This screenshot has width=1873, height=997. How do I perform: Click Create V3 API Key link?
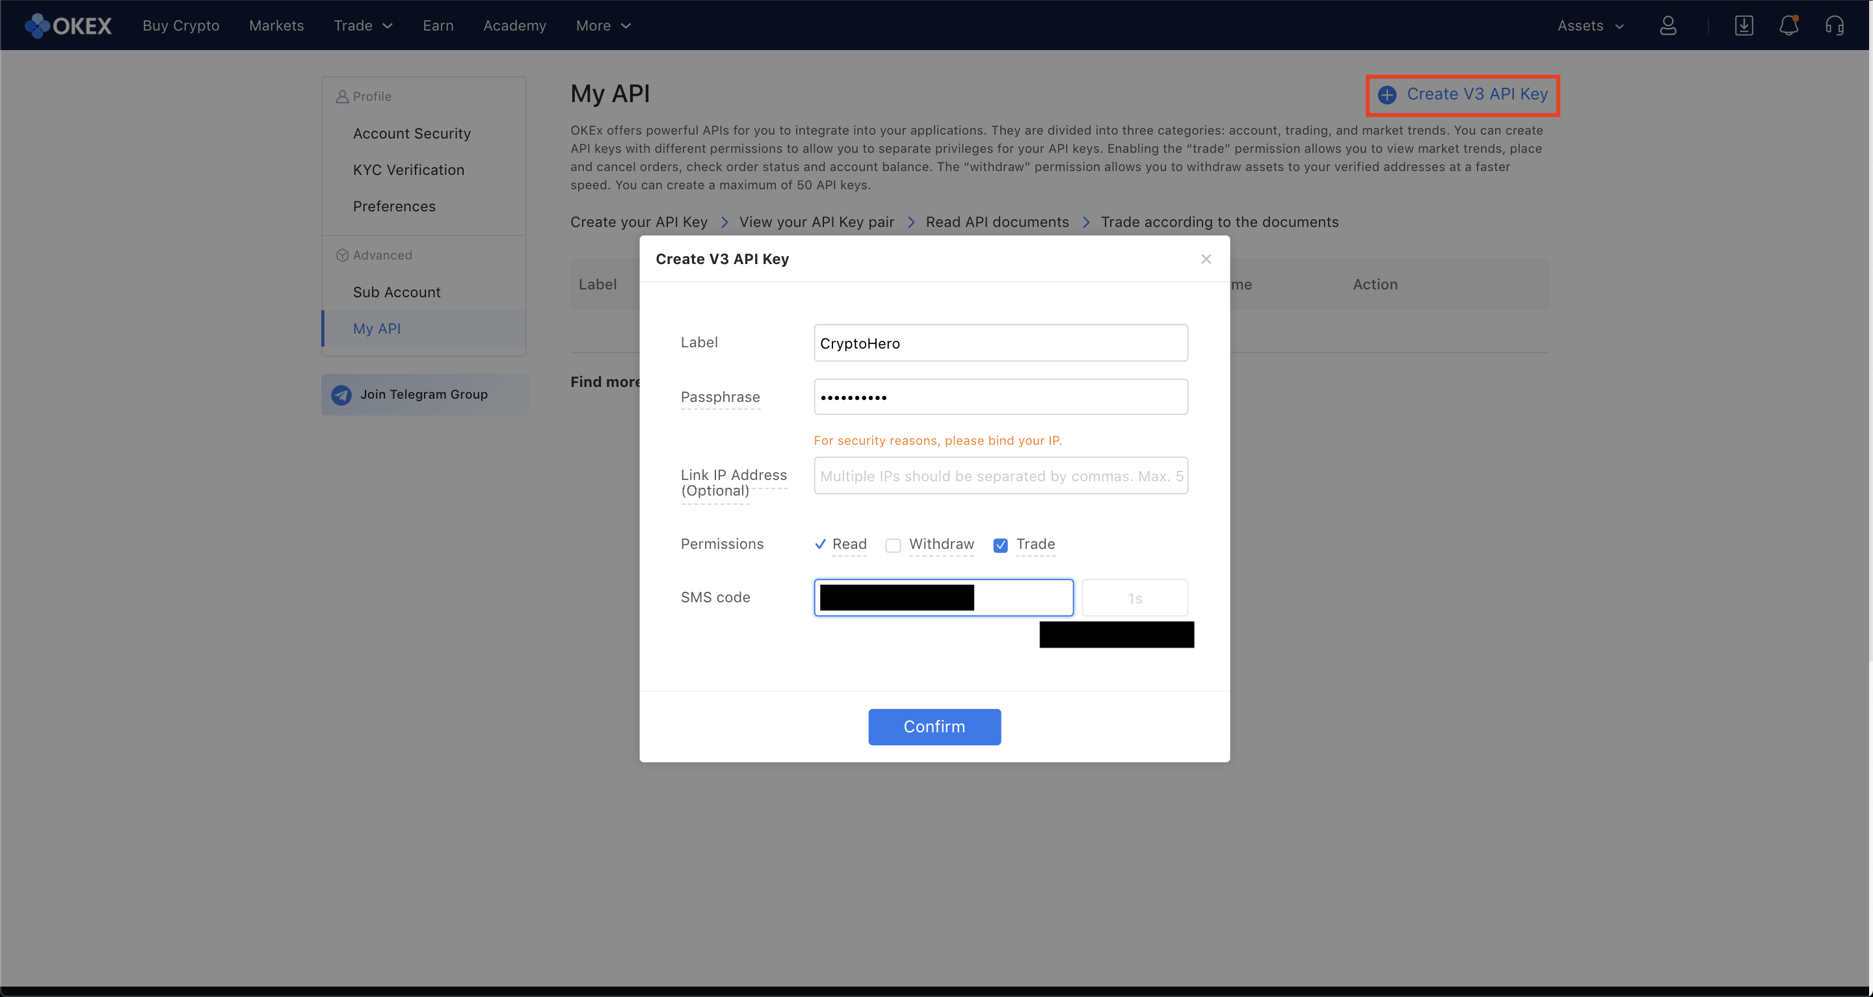click(x=1477, y=94)
